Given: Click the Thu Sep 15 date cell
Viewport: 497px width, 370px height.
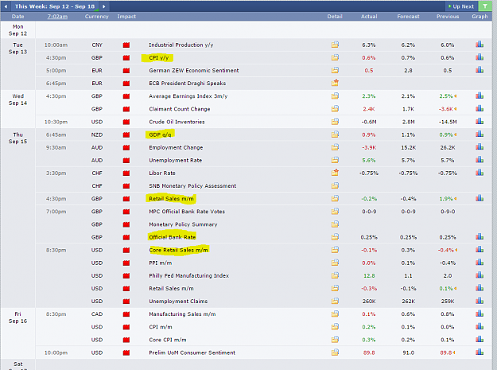Looking at the screenshot, I should coord(17,138).
